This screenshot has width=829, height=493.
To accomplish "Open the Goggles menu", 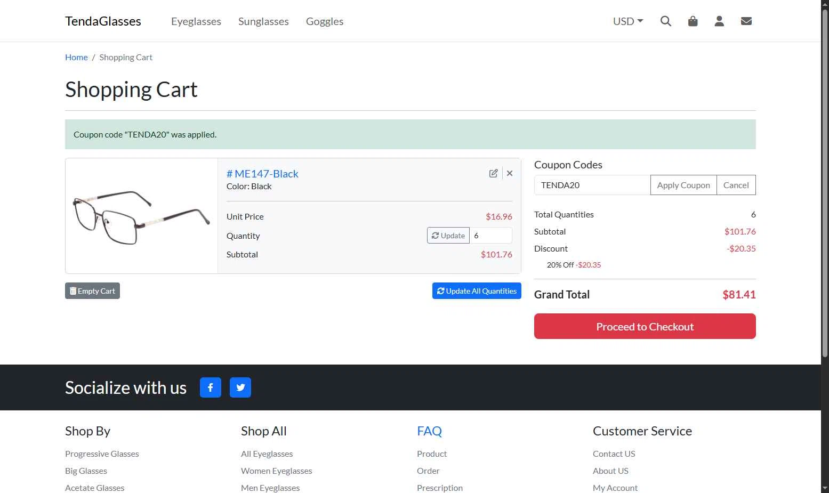I will coord(325,21).
